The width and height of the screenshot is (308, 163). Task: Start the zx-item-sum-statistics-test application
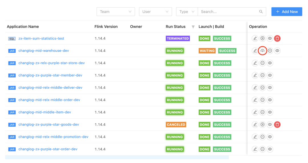tap(262, 38)
